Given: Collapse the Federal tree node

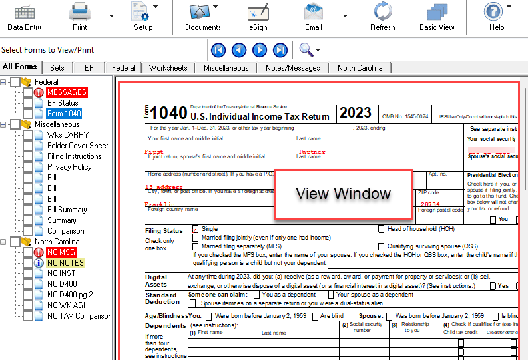Looking at the screenshot, I should click(5, 82).
